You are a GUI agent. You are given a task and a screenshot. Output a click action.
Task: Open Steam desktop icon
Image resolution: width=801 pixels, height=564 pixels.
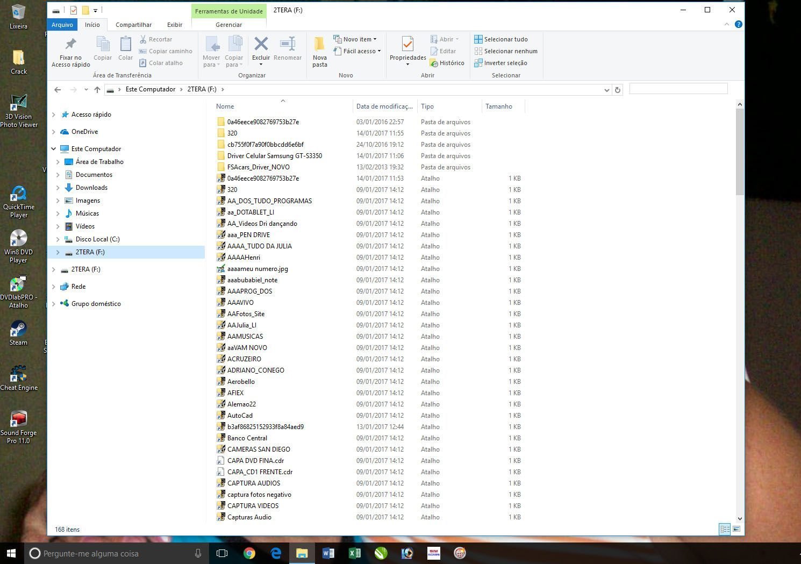(18, 333)
